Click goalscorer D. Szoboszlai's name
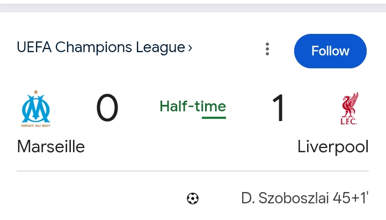Image resolution: width=386 pixels, height=220 pixels. click(x=285, y=198)
